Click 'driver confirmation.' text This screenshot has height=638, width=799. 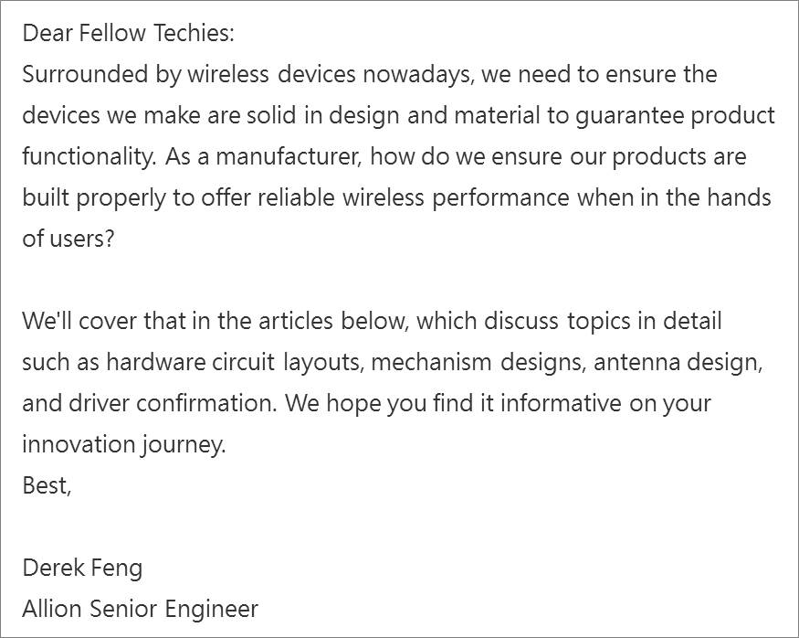173,403
